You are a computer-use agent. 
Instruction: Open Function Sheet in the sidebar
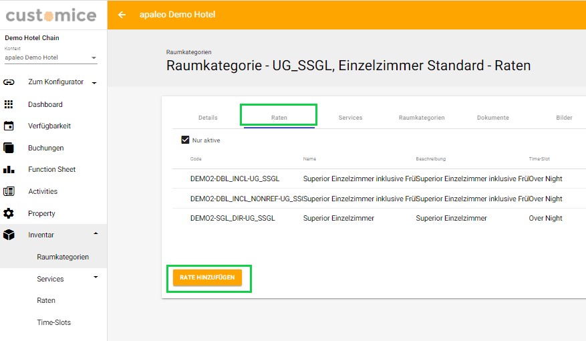[52, 169]
